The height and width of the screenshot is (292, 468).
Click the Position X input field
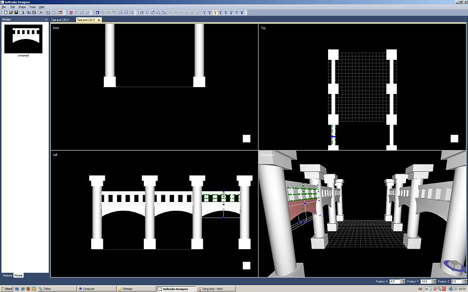(394, 281)
